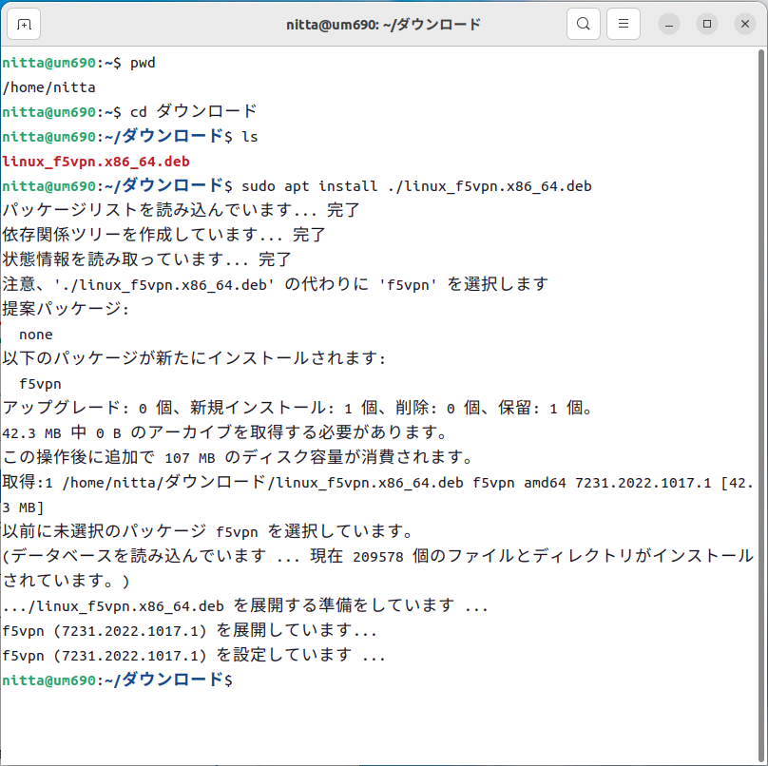
Task: Click the line f5vpn を設定しています
Action: 194,656
